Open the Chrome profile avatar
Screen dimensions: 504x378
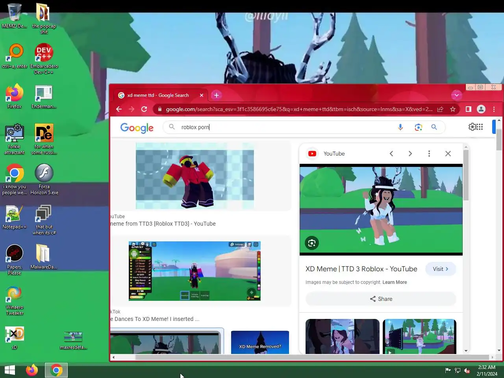pyautogui.click(x=481, y=109)
